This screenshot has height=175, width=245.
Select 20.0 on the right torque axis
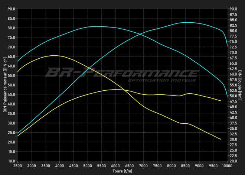pos(234,161)
